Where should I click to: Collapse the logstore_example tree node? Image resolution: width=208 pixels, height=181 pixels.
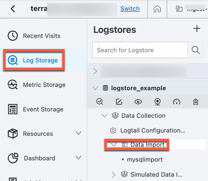coord(95,88)
